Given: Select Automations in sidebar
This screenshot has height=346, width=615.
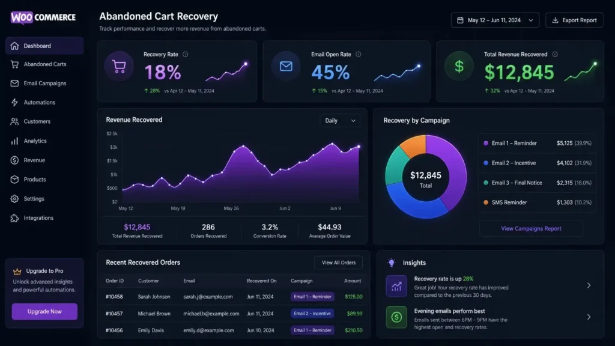Looking at the screenshot, I should (44, 102).
